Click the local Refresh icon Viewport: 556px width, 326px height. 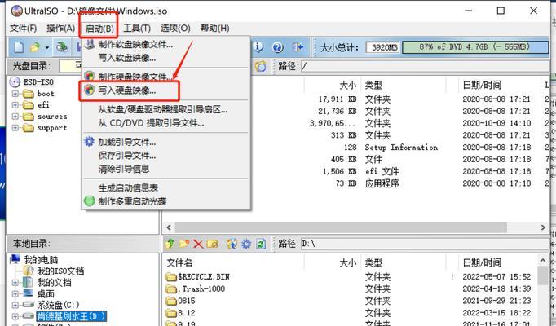click(x=261, y=244)
